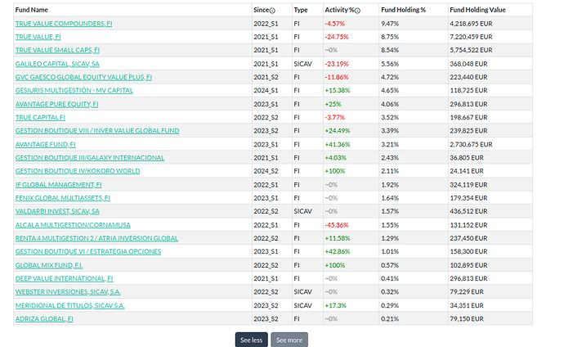Open the TRUE VALUE, FI fund link
564x347 pixels.
(38, 37)
